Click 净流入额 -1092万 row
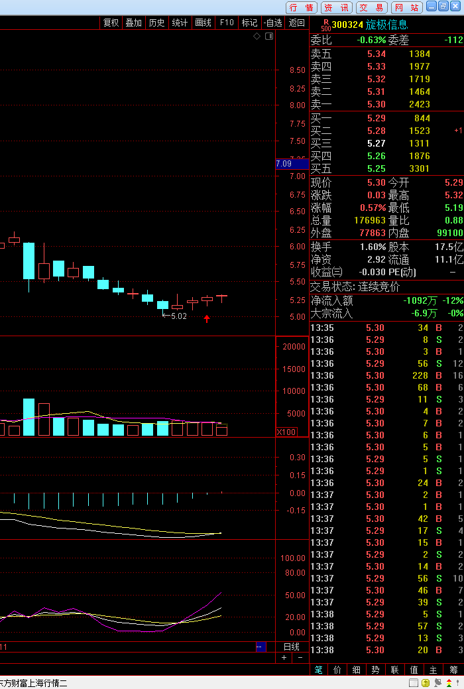 (386, 300)
